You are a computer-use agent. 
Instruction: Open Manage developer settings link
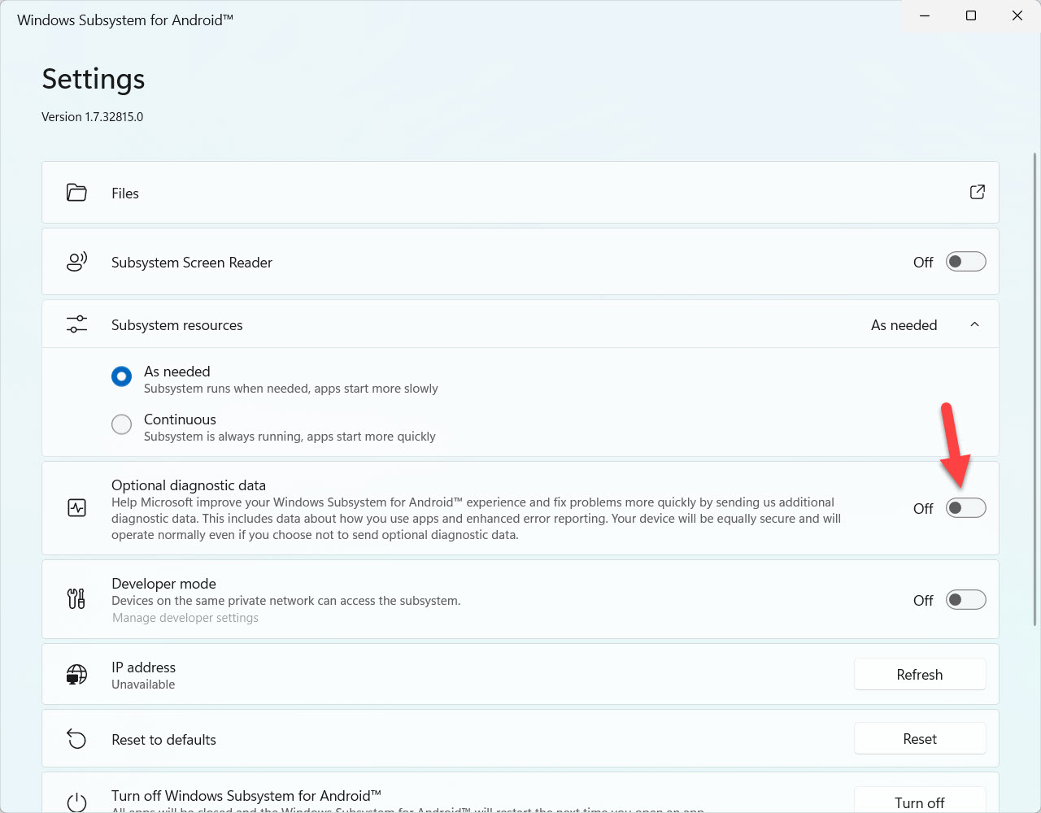pyautogui.click(x=185, y=618)
